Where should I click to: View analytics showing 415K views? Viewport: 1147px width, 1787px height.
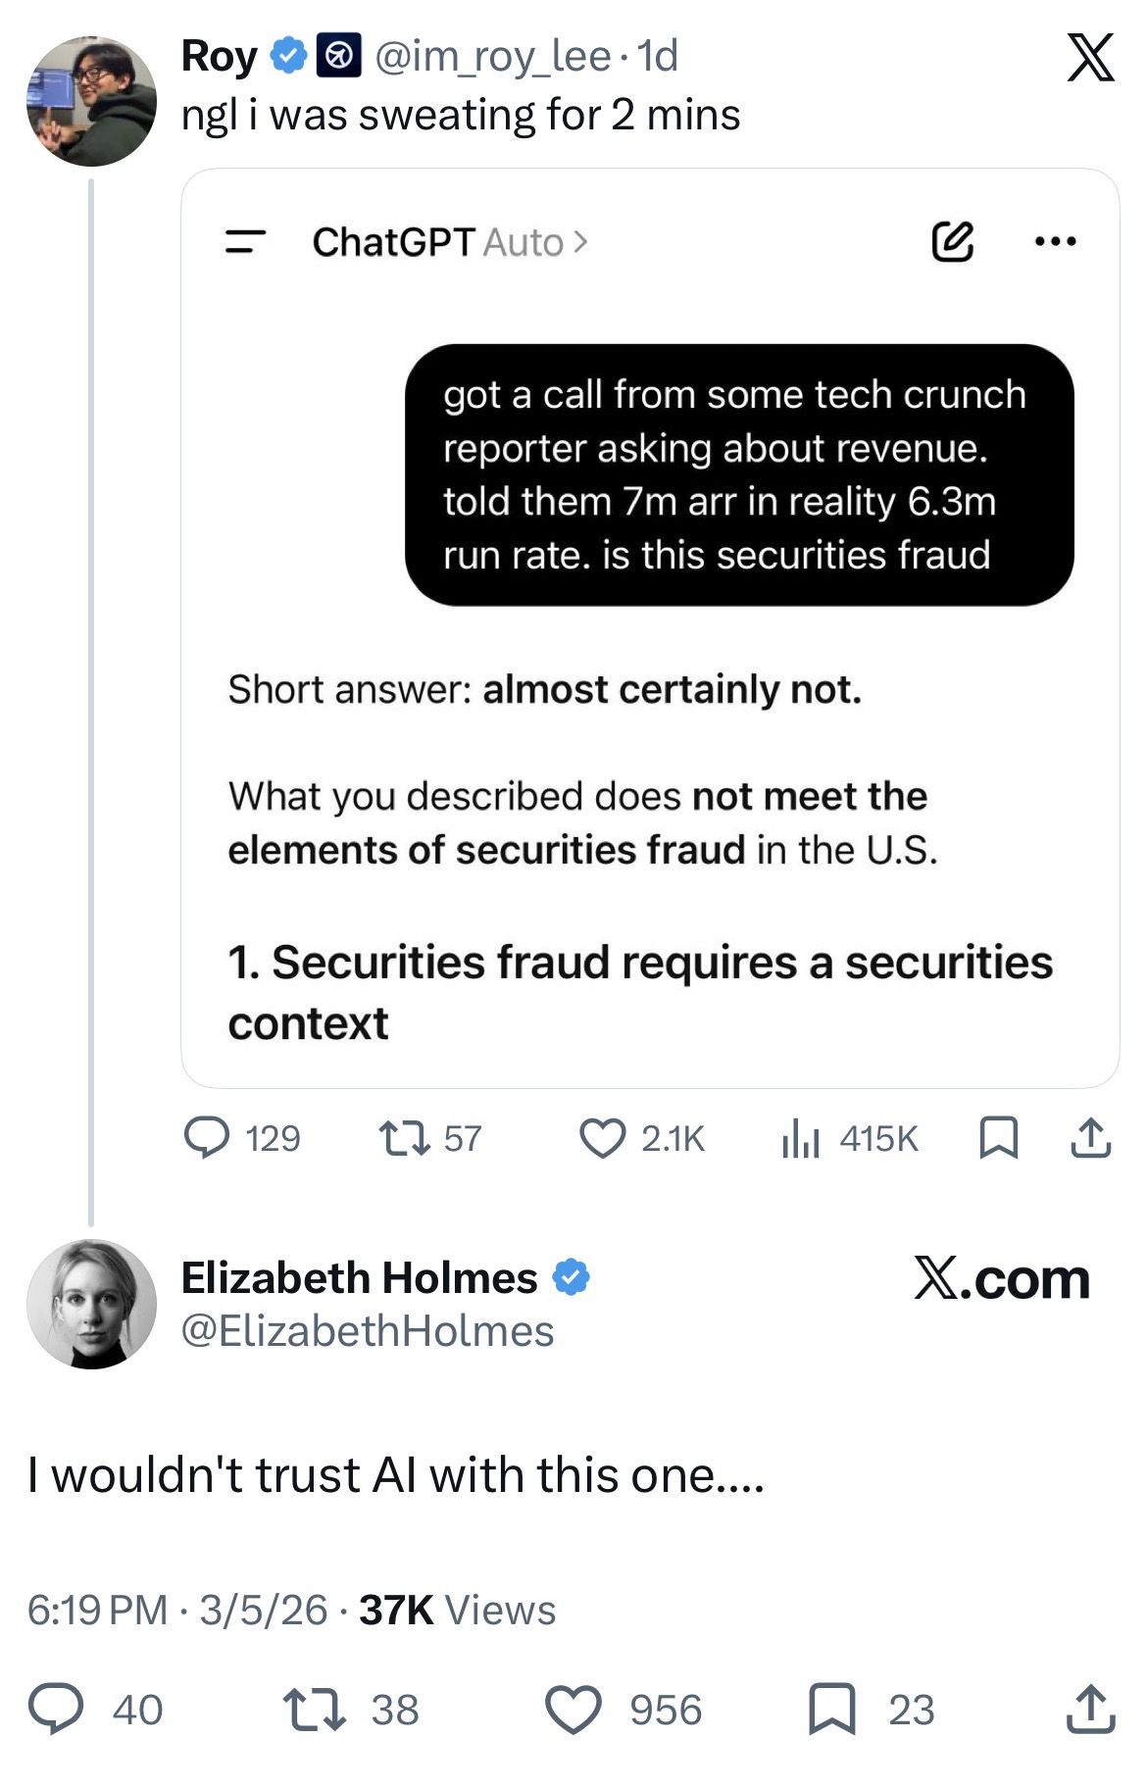(801, 1139)
